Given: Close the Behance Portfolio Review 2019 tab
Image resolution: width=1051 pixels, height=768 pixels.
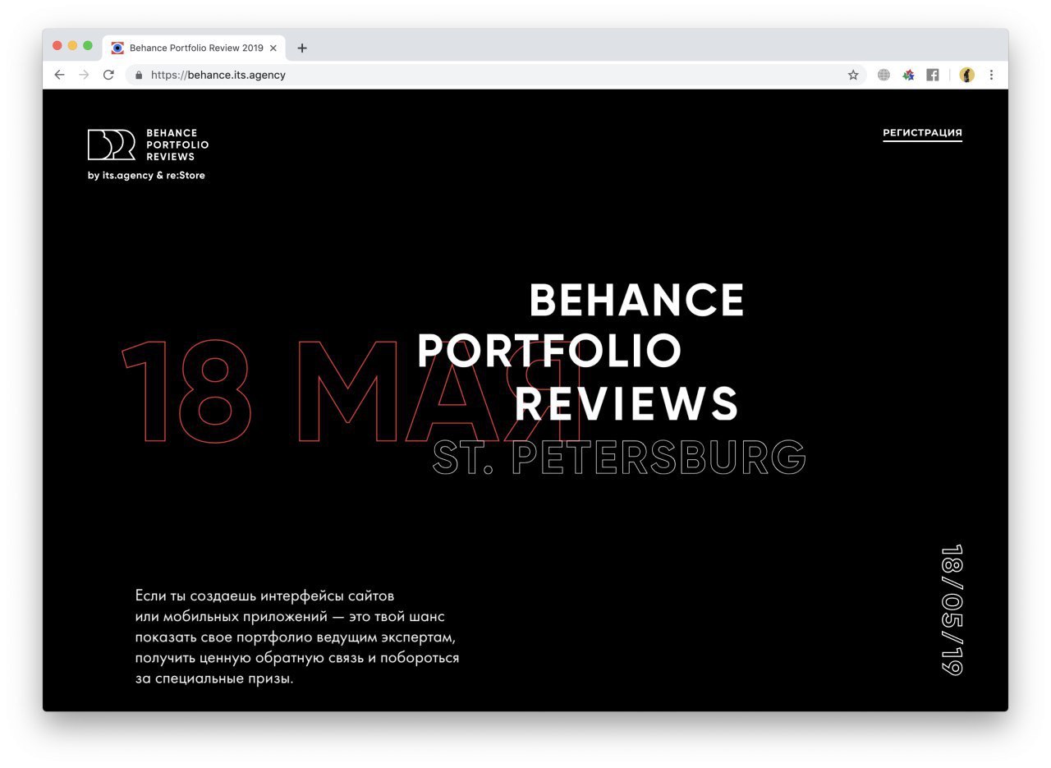Looking at the screenshot, I should (x=273, y=48).
